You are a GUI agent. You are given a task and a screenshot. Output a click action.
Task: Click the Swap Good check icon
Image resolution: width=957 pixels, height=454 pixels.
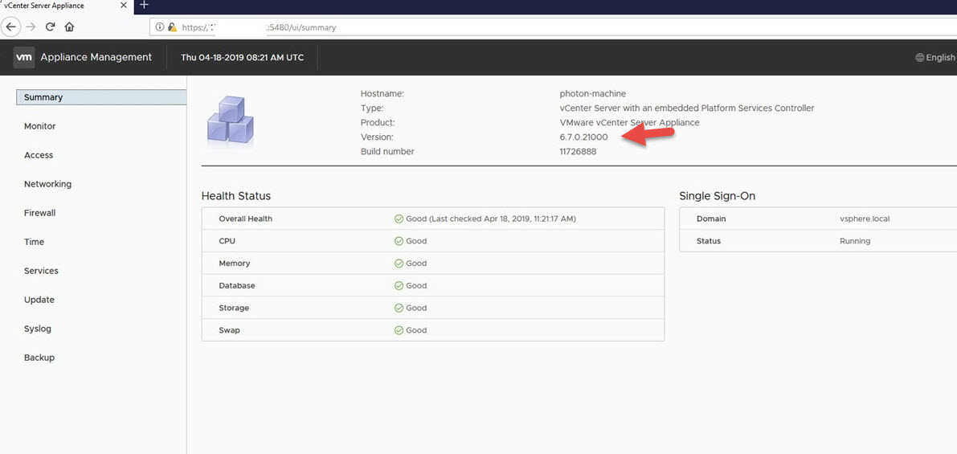click(399, 330)
